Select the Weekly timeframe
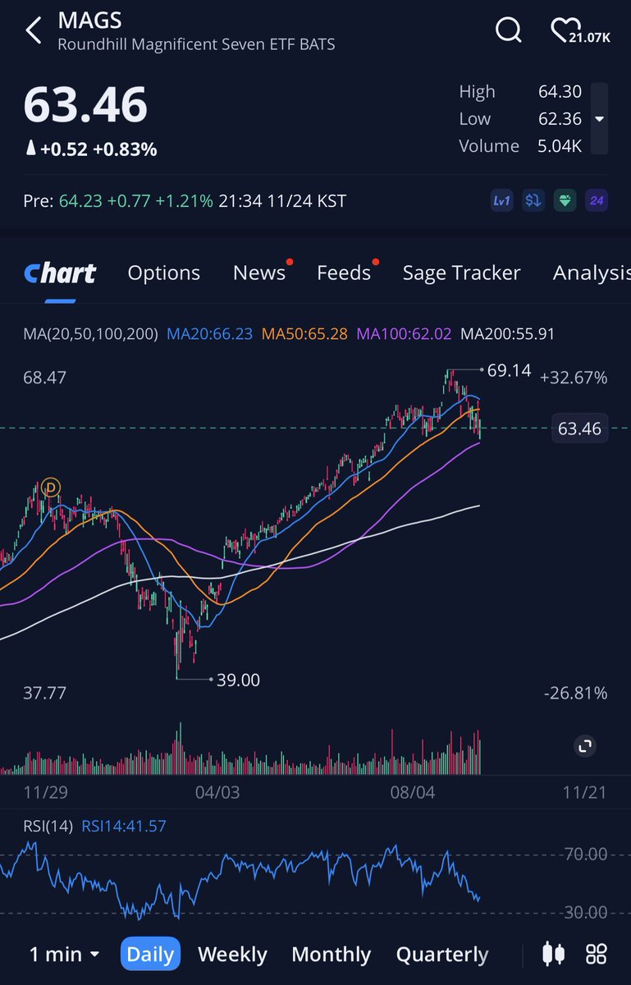The height and width of the screenshot is (985, 631). point(232,955)
